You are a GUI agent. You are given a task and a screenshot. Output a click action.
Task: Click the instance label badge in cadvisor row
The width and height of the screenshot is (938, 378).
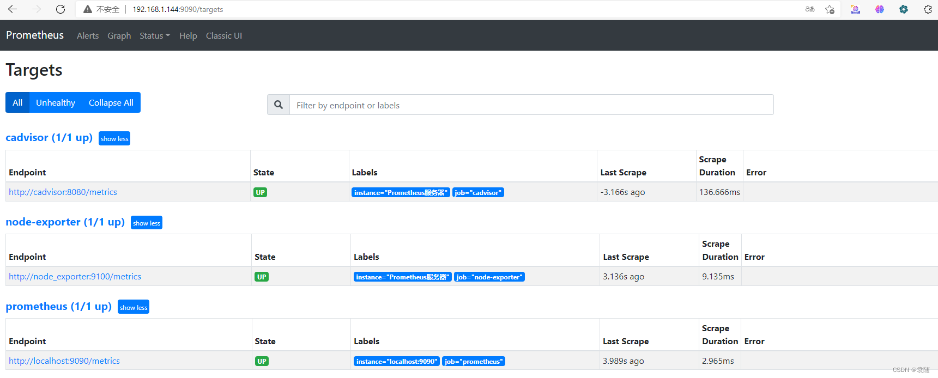point(401,192)
